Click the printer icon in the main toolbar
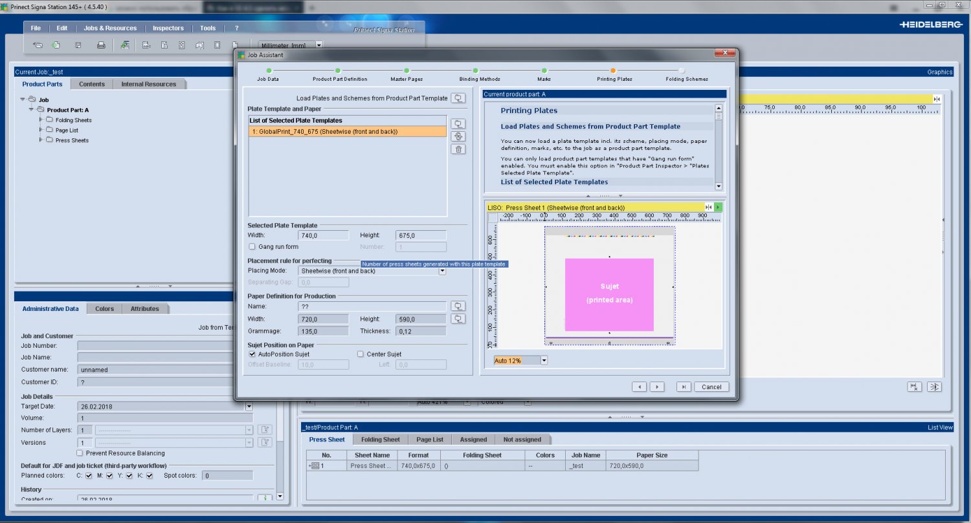This screenshot has width=971, height=523. point(101,45)
